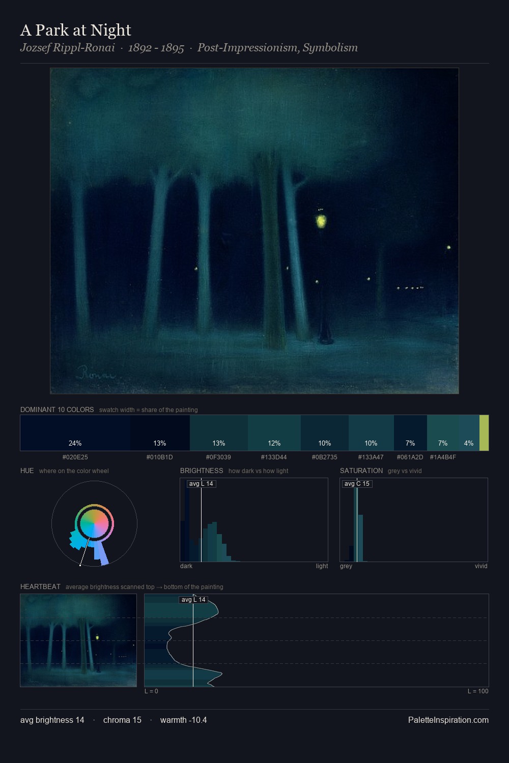
Task: Select the first 7% swatch #061A2D
Action: pyautogui.click(x=410, y=433)
